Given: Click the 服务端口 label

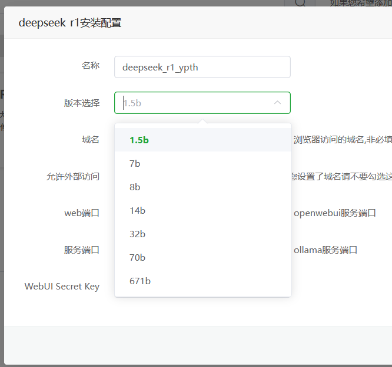Looking at the screenshot, I should click(x=82, y=250).
